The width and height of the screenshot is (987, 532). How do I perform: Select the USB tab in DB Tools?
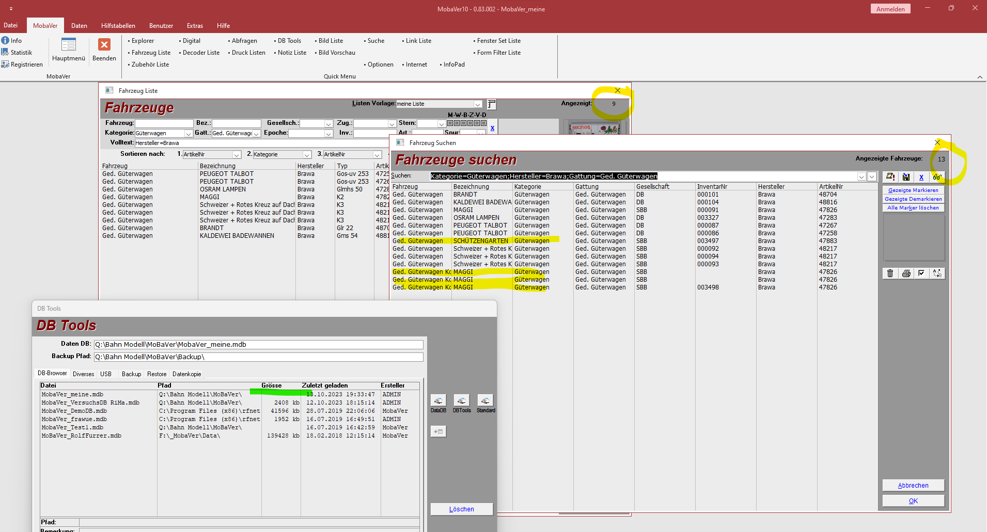106,374
